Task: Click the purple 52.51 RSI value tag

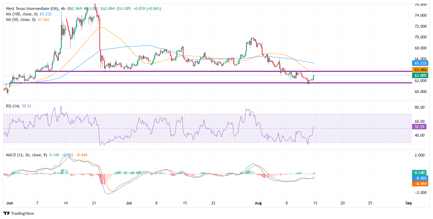Action: (419, 127)
